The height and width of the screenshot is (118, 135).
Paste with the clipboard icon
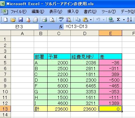(85, 20)
